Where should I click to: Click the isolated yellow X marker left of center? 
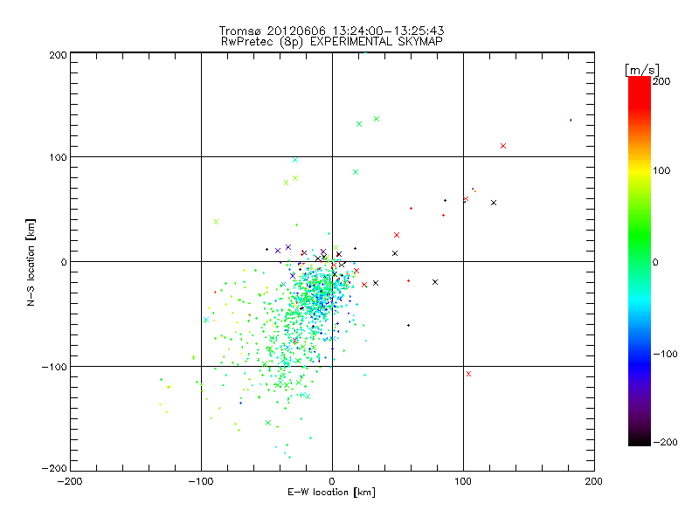(216, 221)
